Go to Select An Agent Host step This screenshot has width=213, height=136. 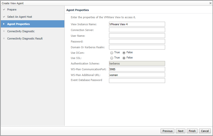19,17
